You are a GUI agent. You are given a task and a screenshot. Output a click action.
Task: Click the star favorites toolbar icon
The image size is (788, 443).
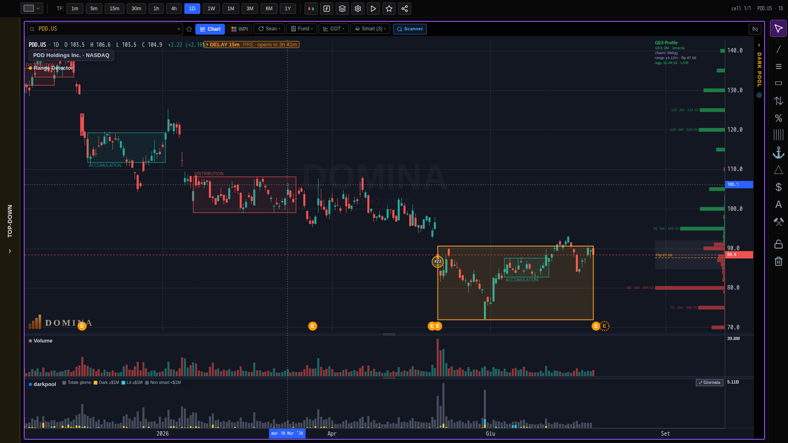389,9
